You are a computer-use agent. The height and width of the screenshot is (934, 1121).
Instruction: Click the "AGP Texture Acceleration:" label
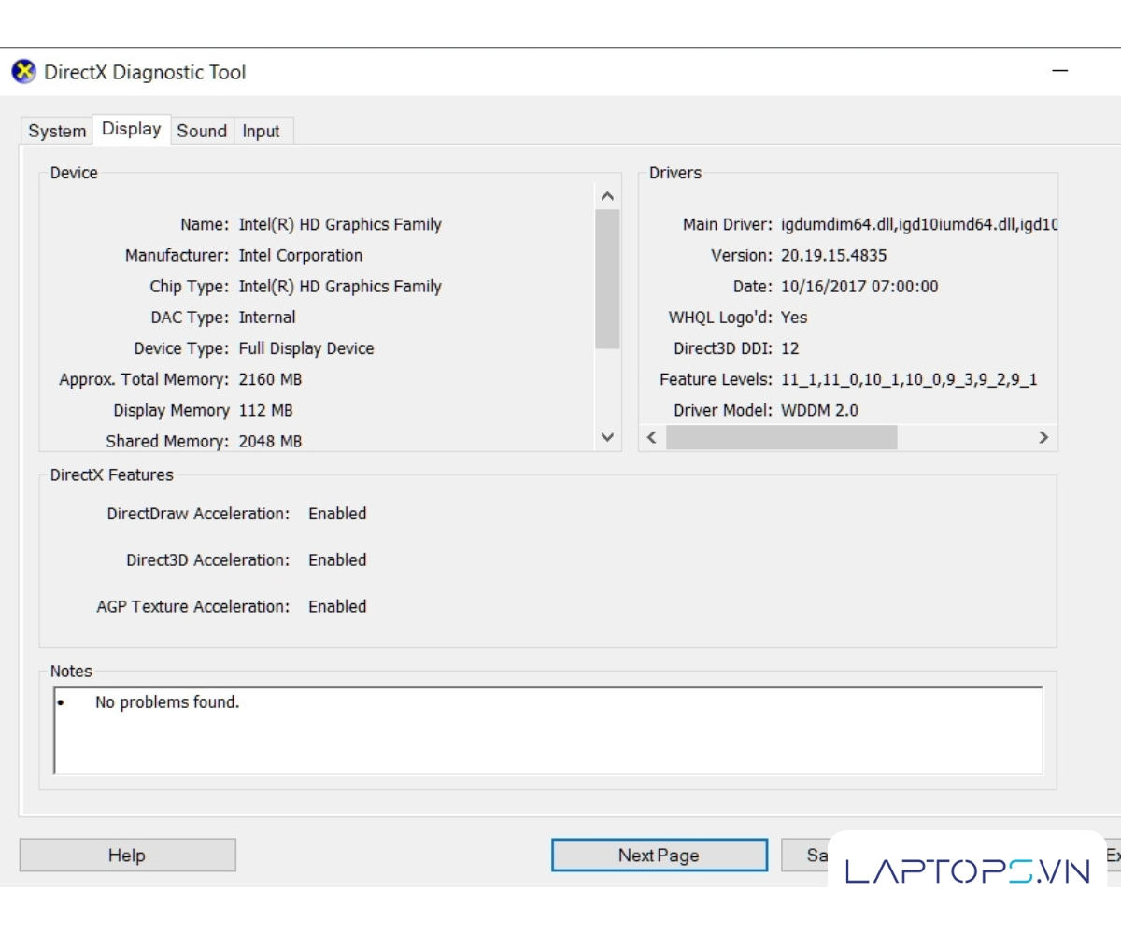coord(193,607)
